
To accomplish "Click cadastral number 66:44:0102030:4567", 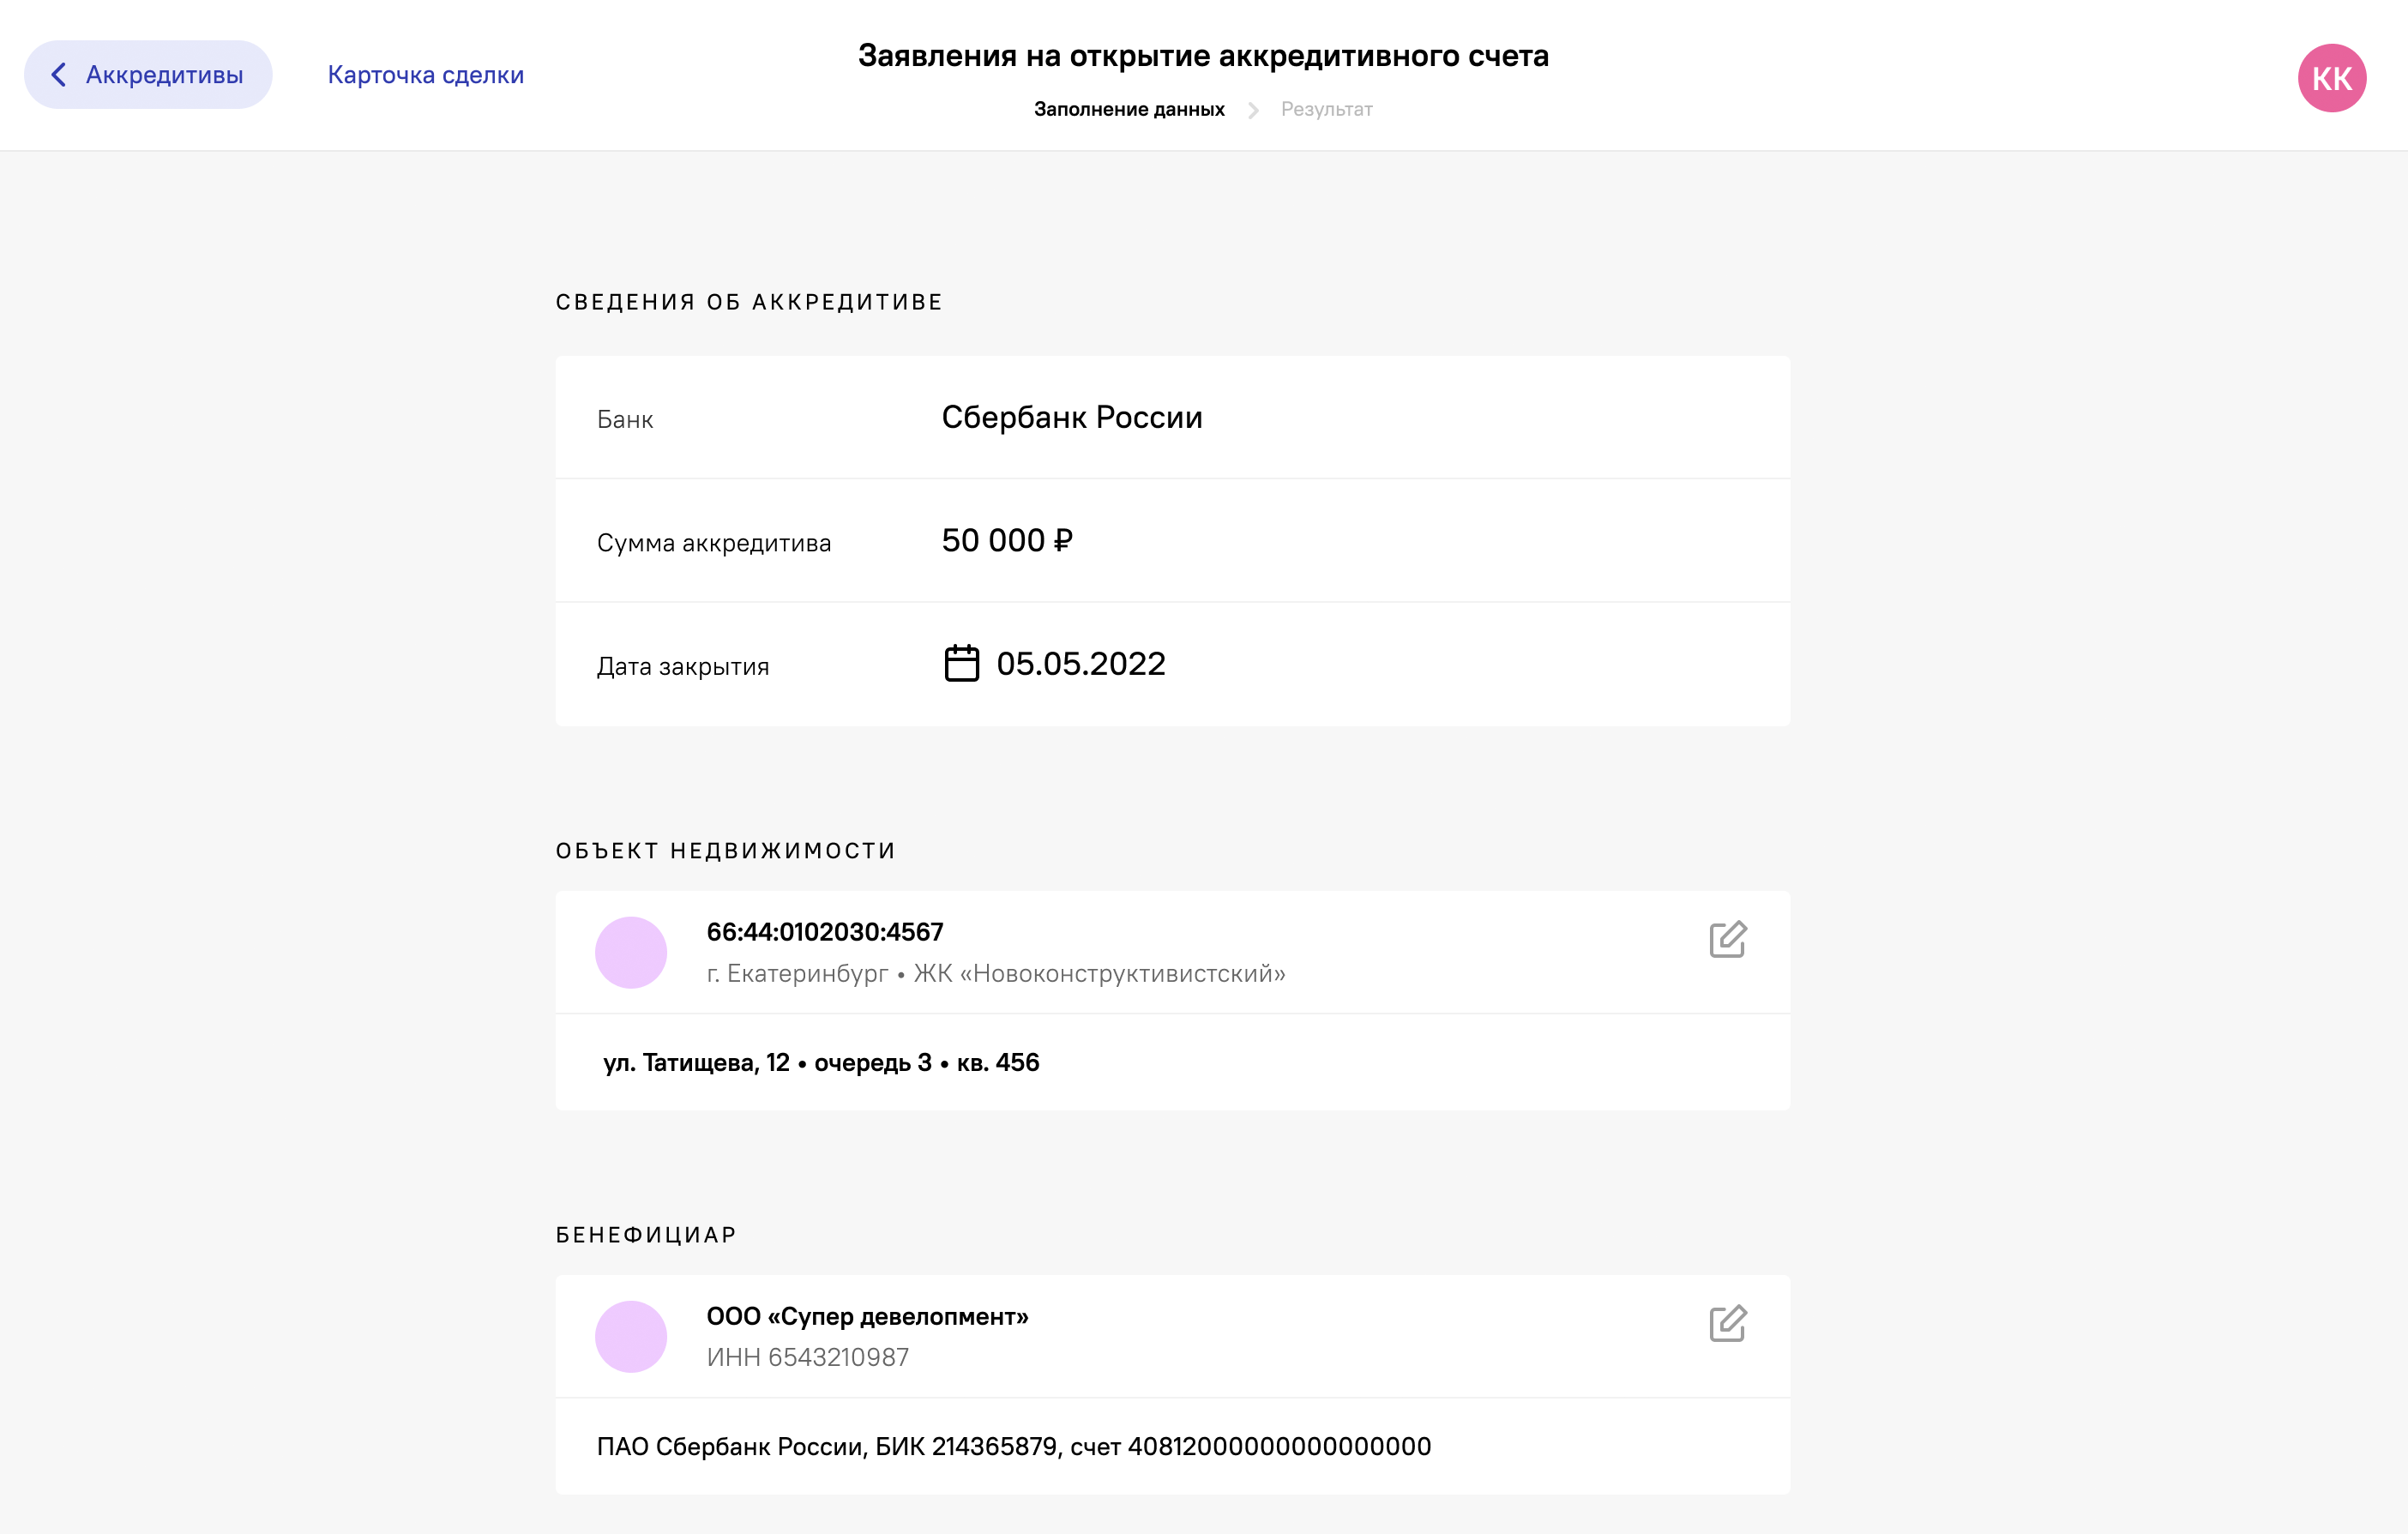I will (x=824, y=932).
